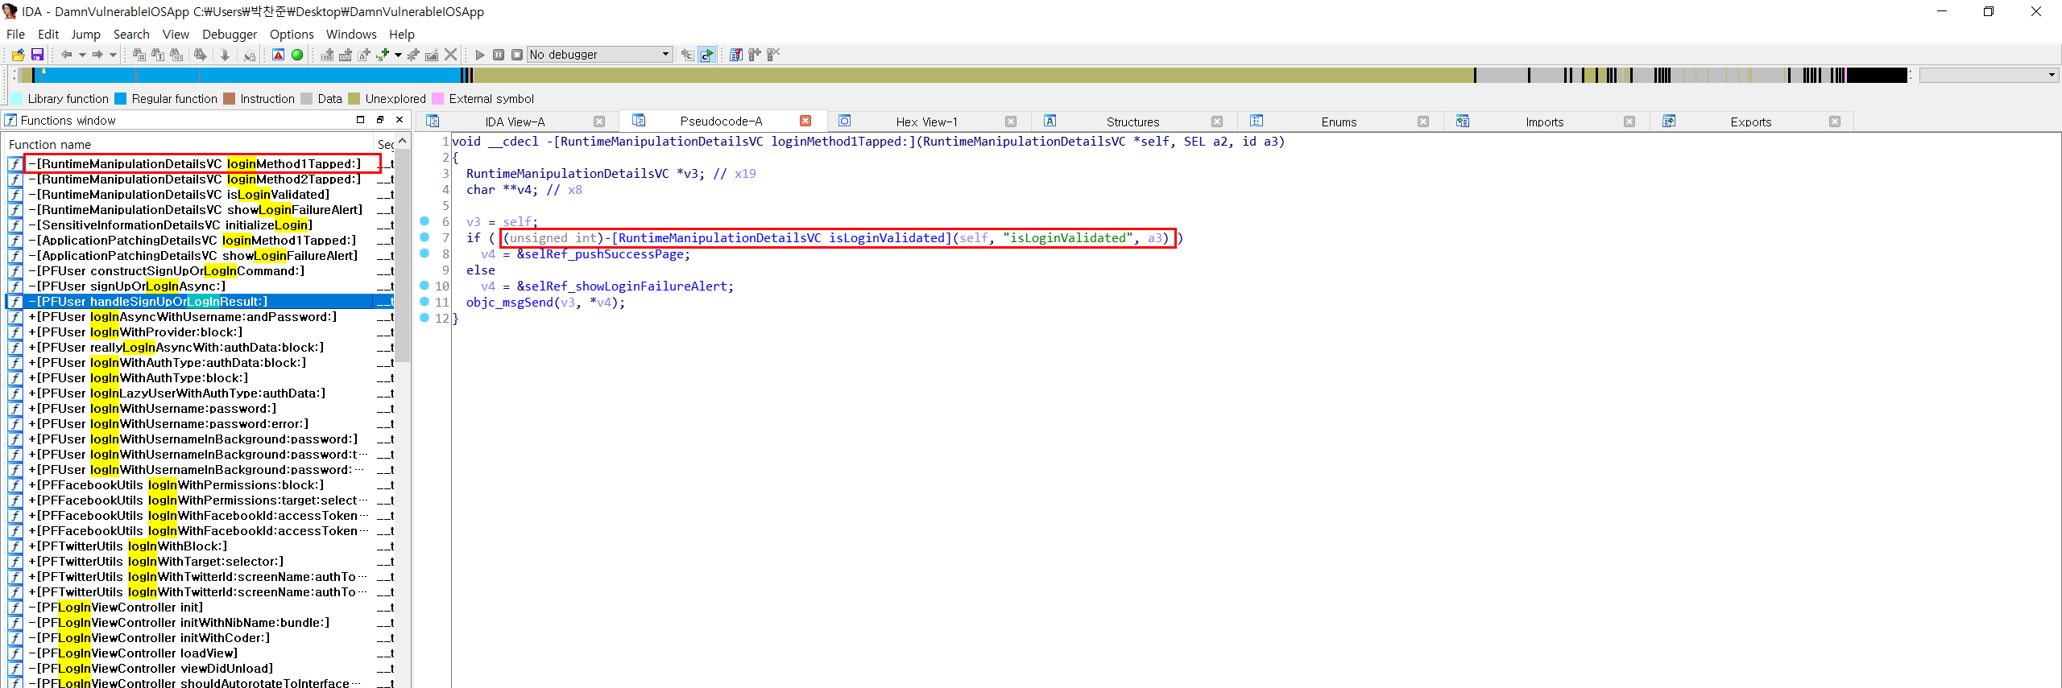This screenshot has height=688, width=2062.
Task: Click the Search for immediate value icon
Action: tap(139, 55)
